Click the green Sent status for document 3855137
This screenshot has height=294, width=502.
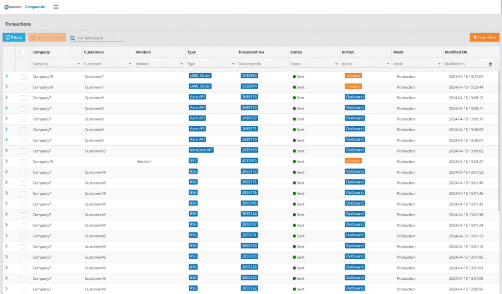point(299,226)
